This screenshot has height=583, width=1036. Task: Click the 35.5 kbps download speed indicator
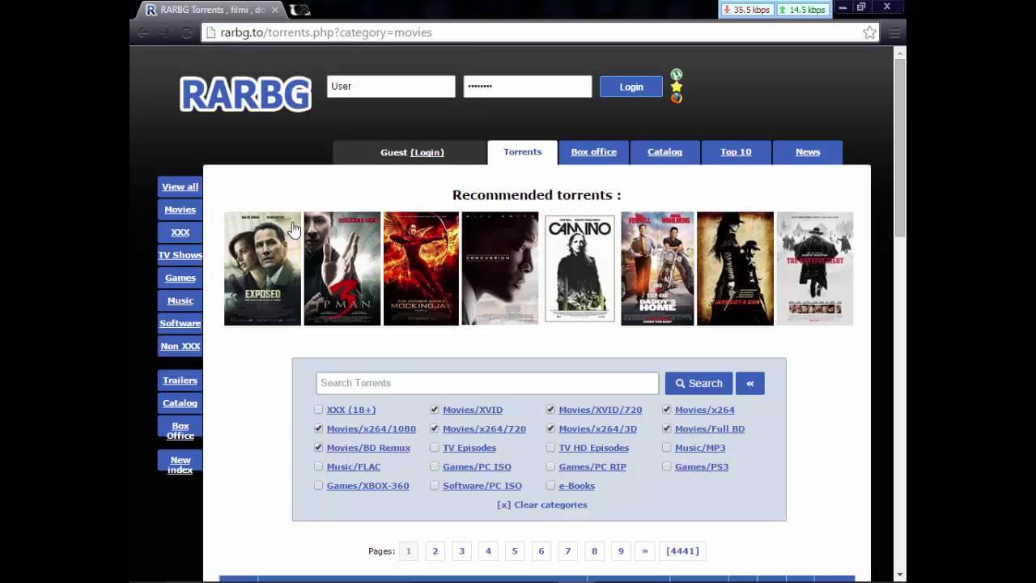coord(745,10)
